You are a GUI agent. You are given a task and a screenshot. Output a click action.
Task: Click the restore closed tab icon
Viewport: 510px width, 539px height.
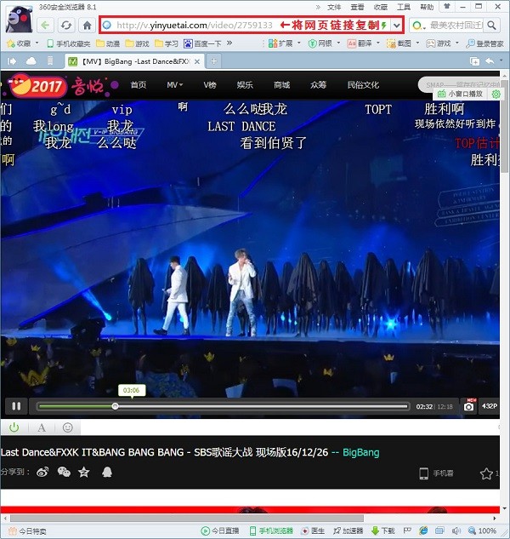click(x=474, y=61)
